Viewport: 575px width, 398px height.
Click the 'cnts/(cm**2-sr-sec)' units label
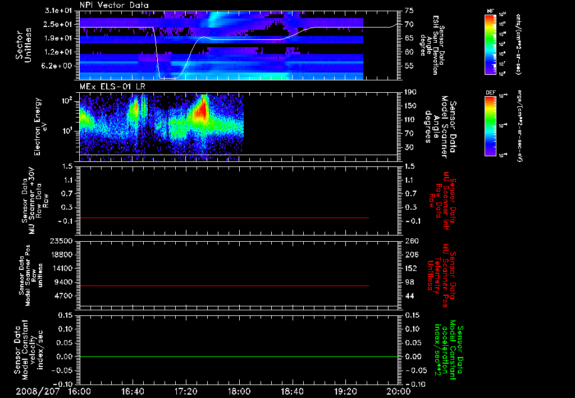point(518,44)
